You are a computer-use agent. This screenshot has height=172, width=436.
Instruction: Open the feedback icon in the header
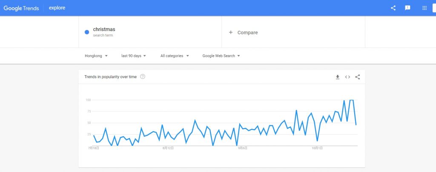tap(407, 8)
